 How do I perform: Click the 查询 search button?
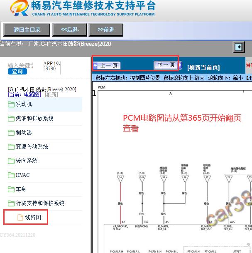coord(17,71)
